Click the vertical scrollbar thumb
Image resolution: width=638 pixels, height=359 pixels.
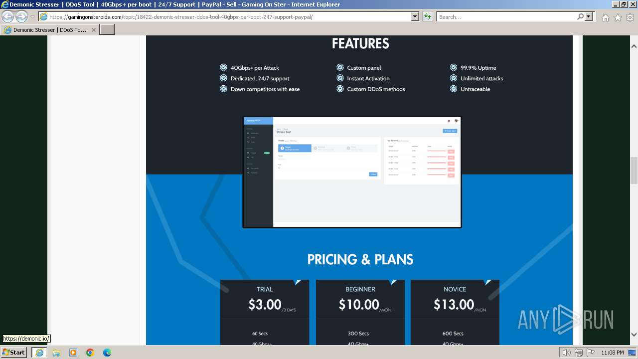(x=634, y=171)
